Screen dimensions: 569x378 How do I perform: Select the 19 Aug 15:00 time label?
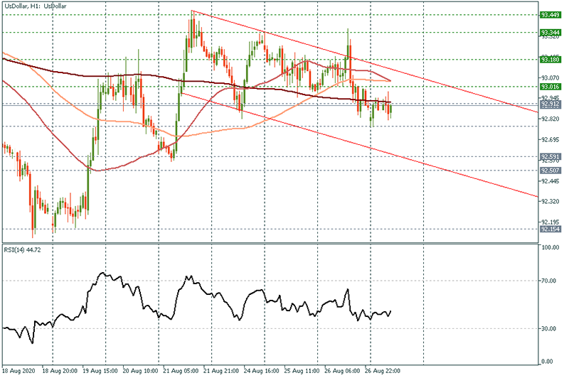tap(102, 371)
